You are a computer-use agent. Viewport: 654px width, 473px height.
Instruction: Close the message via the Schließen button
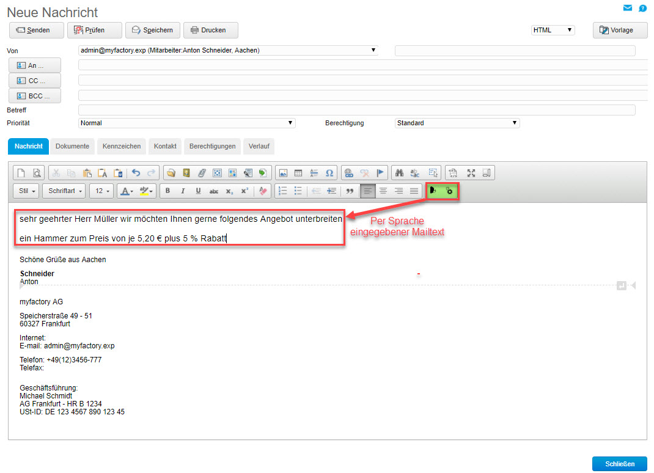pos(619,463)
